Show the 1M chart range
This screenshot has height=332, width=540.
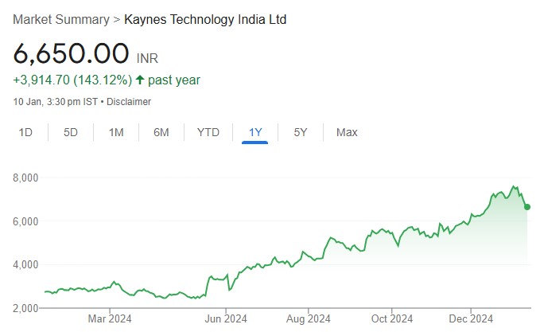click(116, 132)
